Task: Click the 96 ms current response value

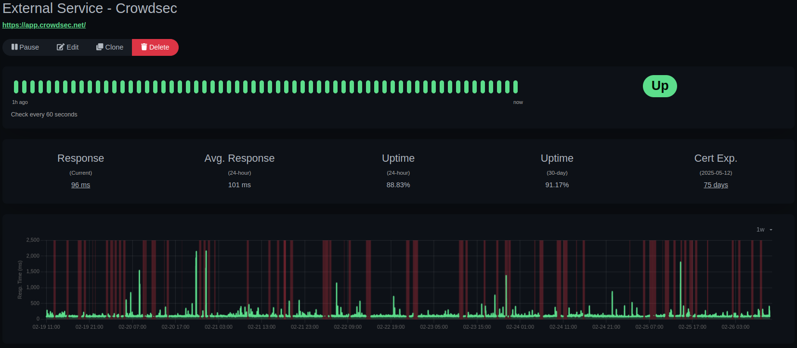Action: click(x=81, y=185)
